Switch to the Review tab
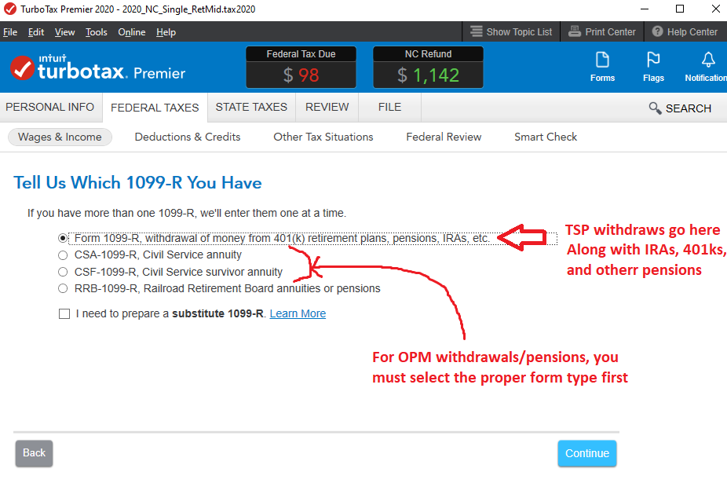727x498 pixels. [x=327, y=107]
